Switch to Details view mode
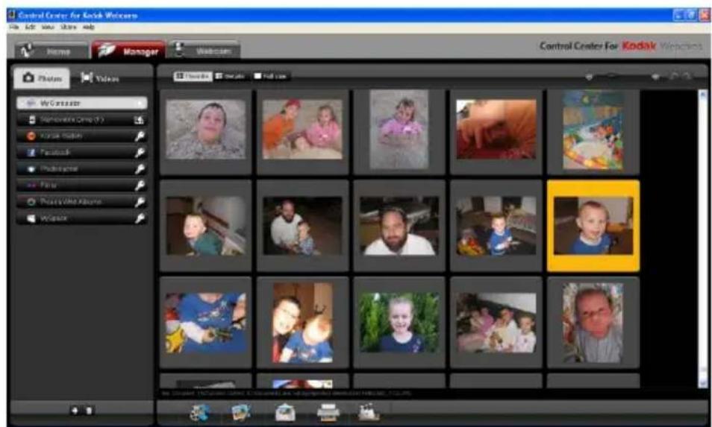712x427 pixels. click(230, 76)
